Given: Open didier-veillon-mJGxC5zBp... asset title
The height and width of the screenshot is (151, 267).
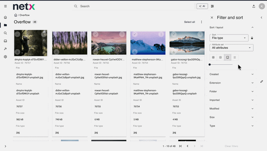Looking at the screenshot, I should tap(69, 59).
